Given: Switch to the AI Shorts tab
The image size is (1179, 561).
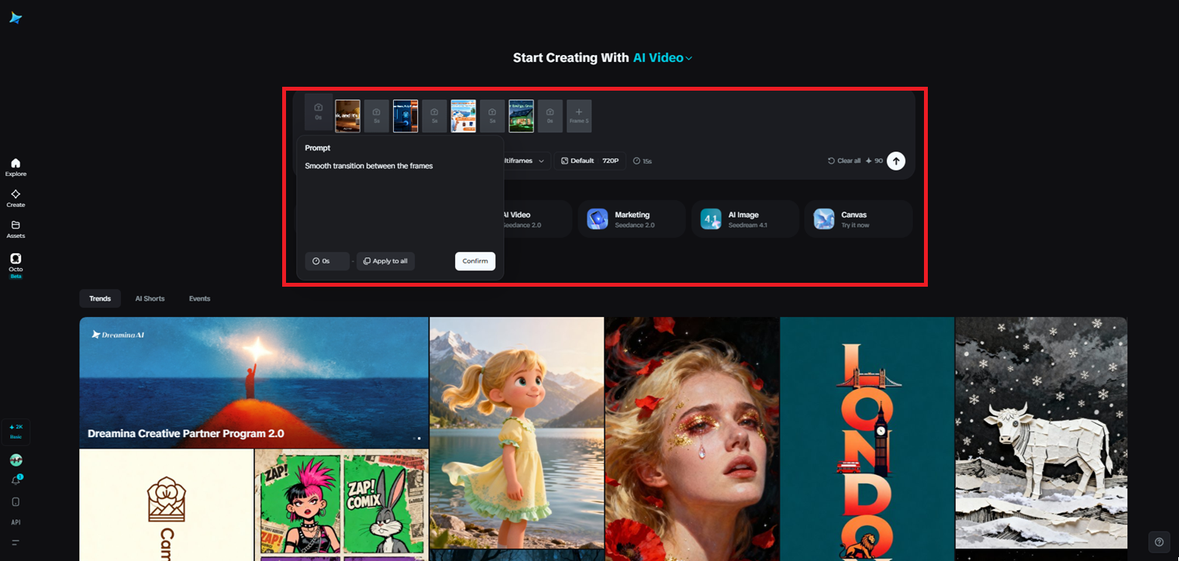Looking at the screenshot, I should coord(150,298).
